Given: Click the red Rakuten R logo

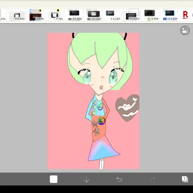Looking at the screenshot, I should pos(185,15).
